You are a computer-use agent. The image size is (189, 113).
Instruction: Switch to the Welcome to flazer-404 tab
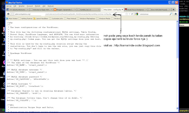point(41,10)
